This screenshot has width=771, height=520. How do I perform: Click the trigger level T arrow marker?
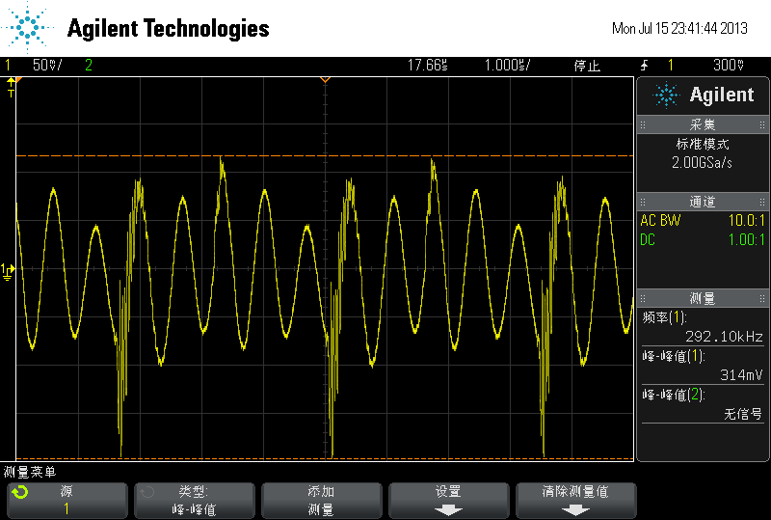11,87
